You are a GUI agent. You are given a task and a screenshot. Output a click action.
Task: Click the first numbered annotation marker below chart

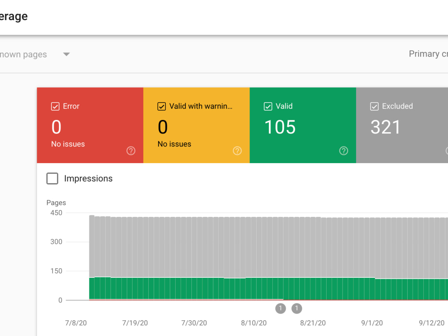tap(280, 309)
